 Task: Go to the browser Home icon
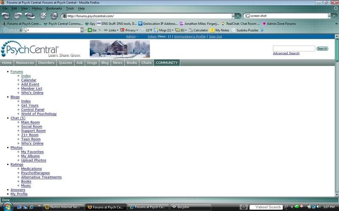tap(54, 16)
